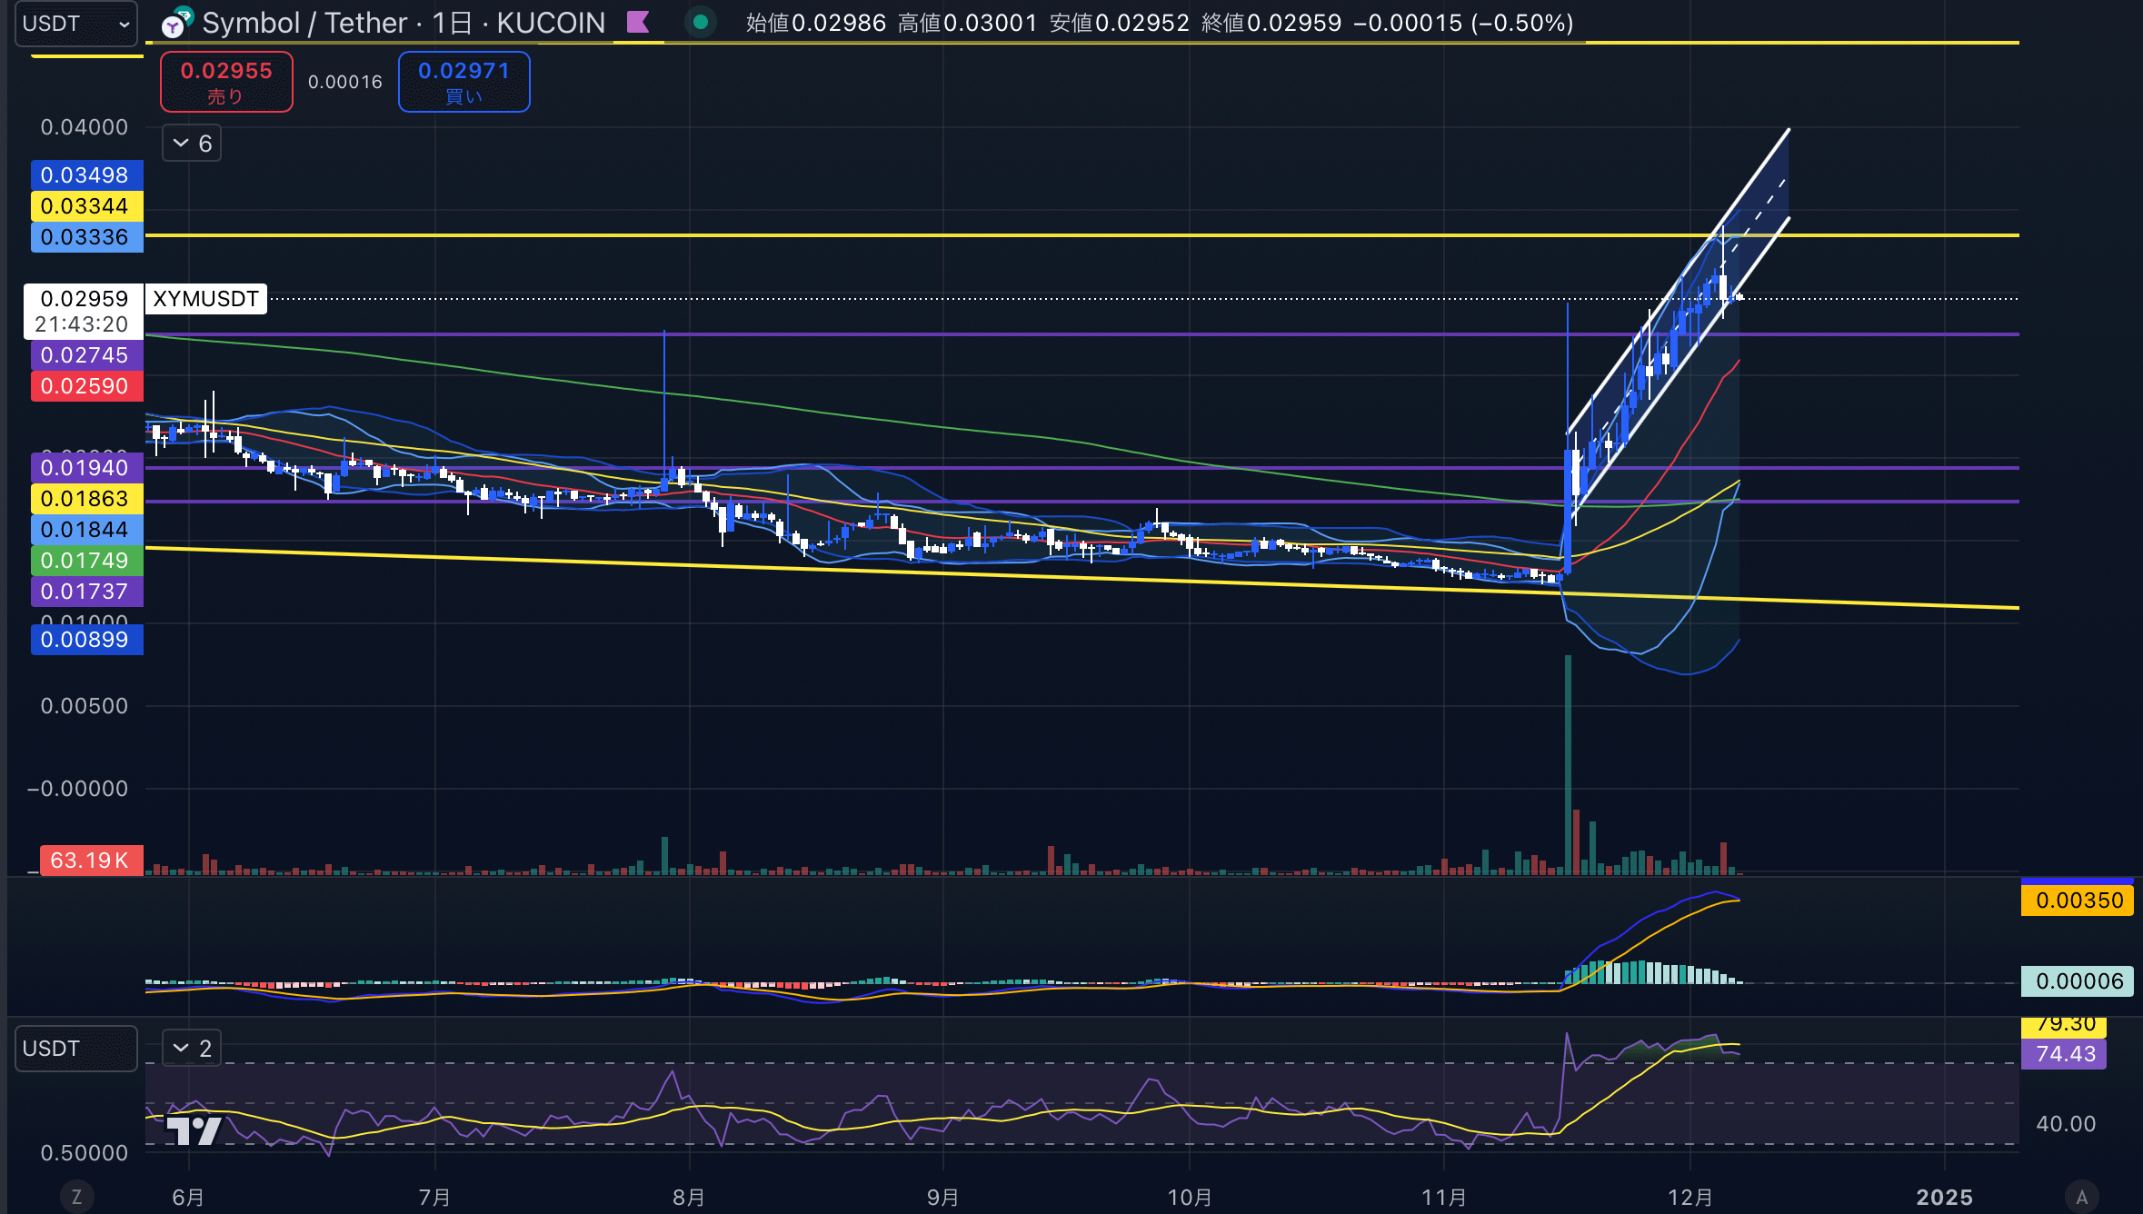
Task: Toggle the A auto-scale button
Action: click(2081, 1197)
